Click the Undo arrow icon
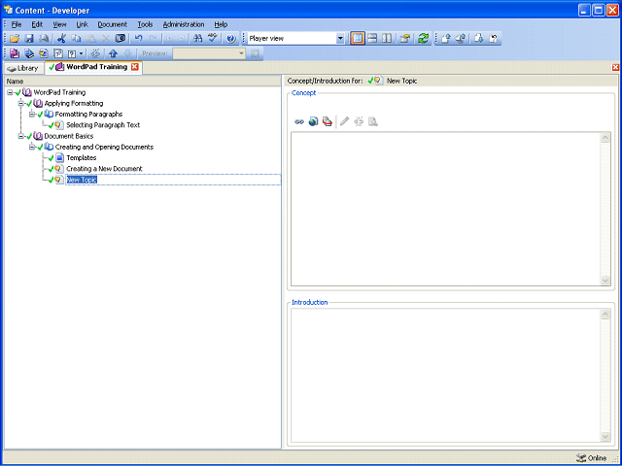Screen dimensions: 622x466 coord(138,39)
